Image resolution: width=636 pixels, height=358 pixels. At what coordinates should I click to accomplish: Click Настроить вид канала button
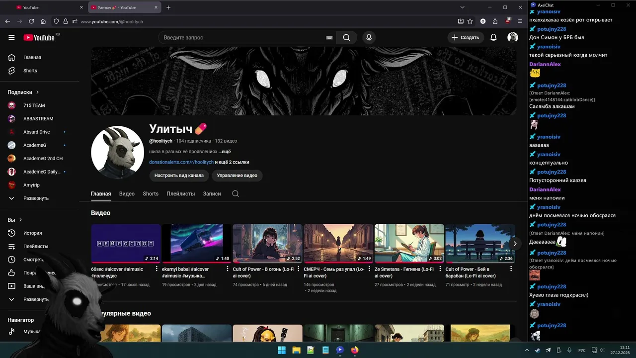click(179, 176)
